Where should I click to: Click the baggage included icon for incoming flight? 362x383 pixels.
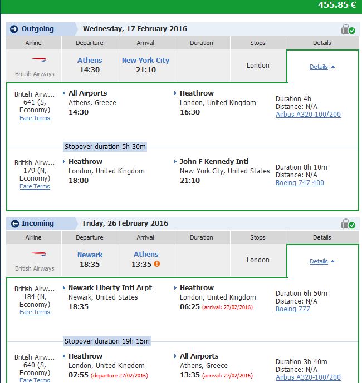(348, 224)
